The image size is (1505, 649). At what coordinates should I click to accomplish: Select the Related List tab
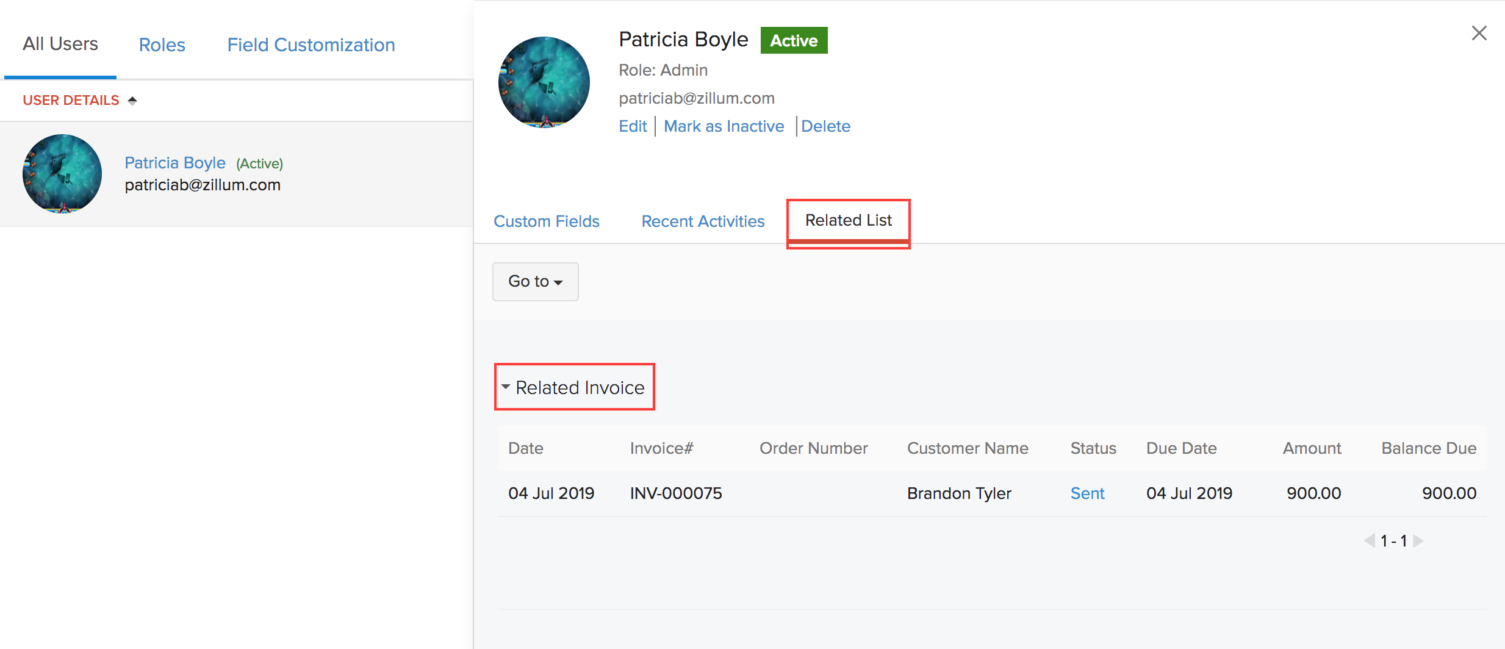[848, 220]
